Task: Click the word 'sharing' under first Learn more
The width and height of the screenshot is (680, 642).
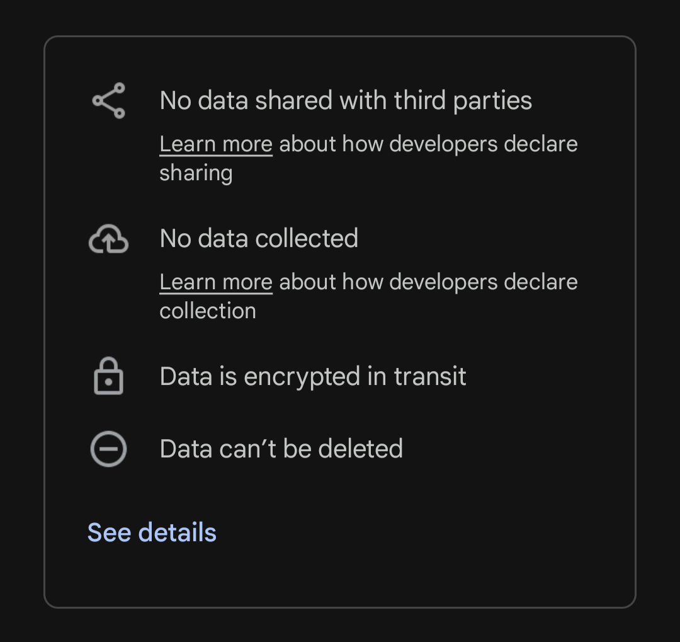Action: (196, 173)
